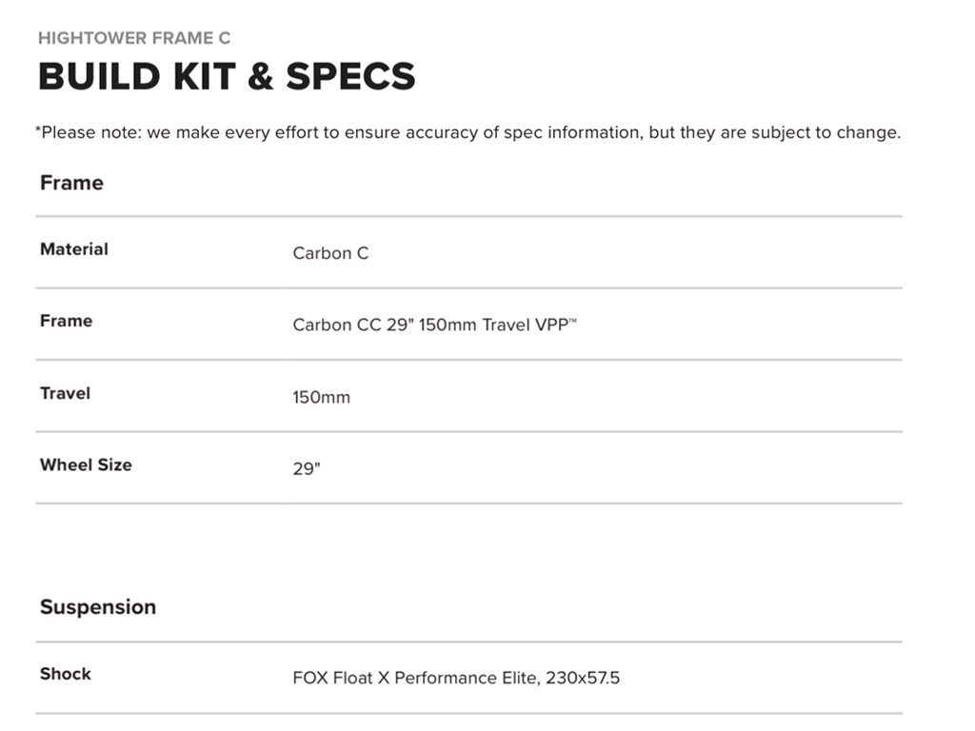Click the BUILD KIT & SPECS heading
Image resolution: width=975 pixels, height=731 pixels.
[x=227, y=76]
